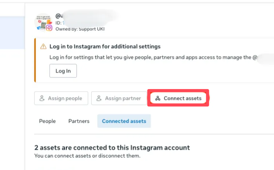Click the Instagram logo badge on avatar
Image resolution: width=274 pixels, height=170 pixels.
[49, 28]
